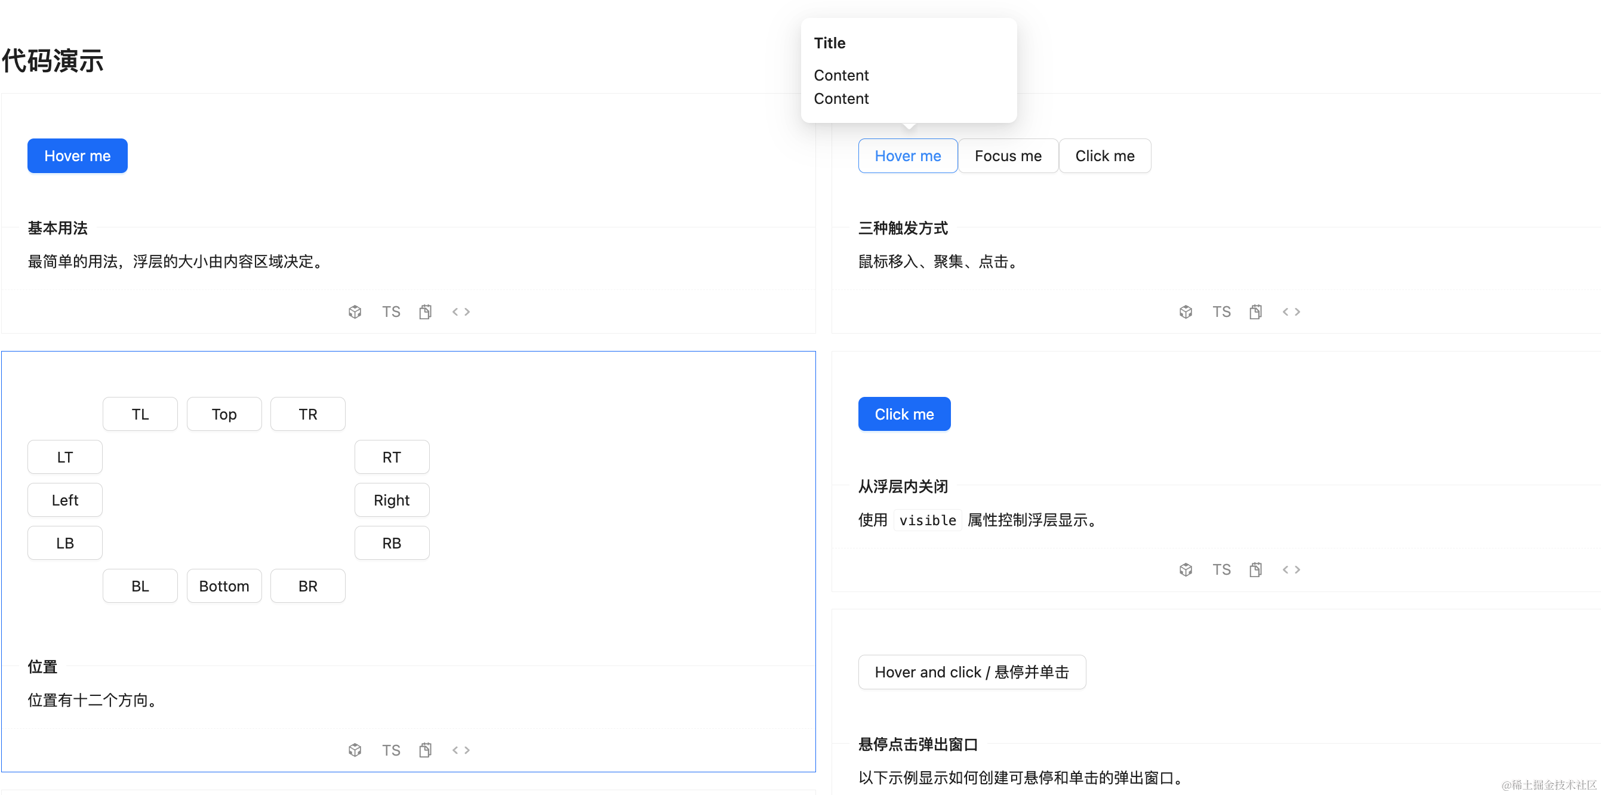Open CodeSandbox icon in placement demo
1601x795 pixels.
click(355, 750)
